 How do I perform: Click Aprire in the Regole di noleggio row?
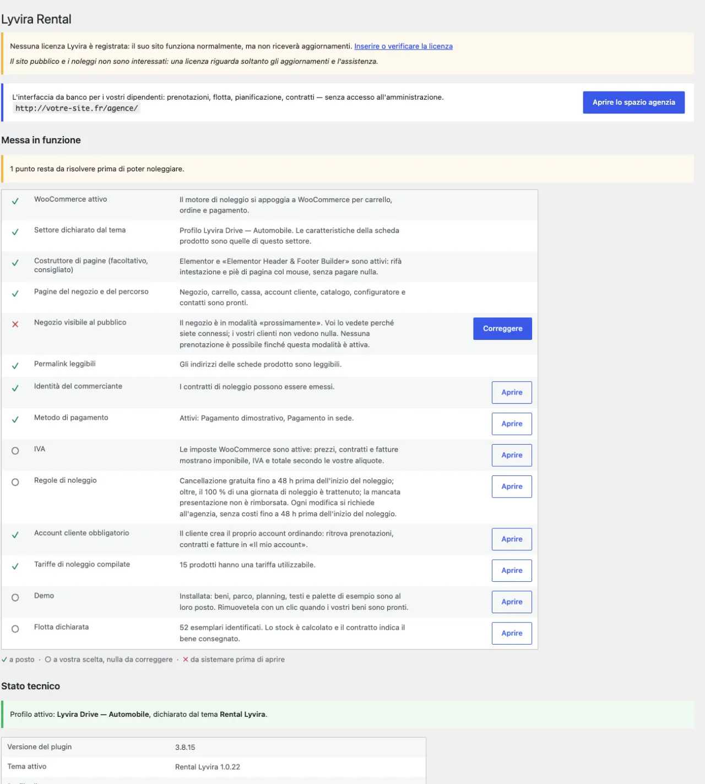click(512, 486)
